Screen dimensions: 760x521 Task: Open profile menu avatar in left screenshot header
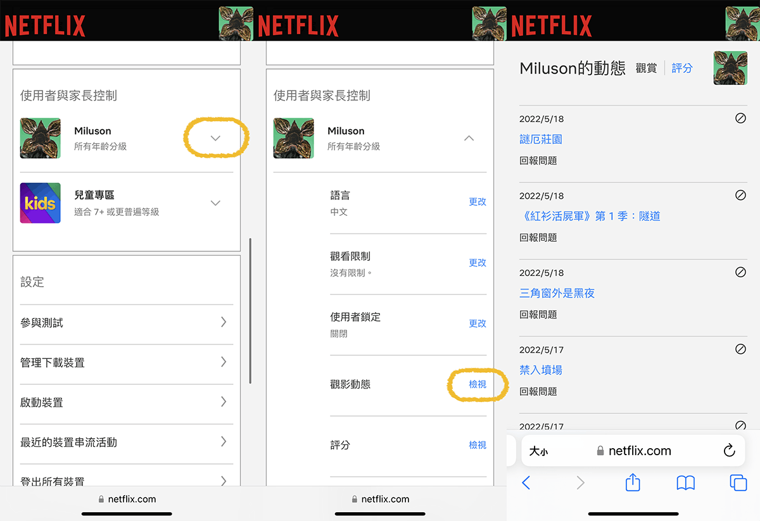(x=236, y=24)
